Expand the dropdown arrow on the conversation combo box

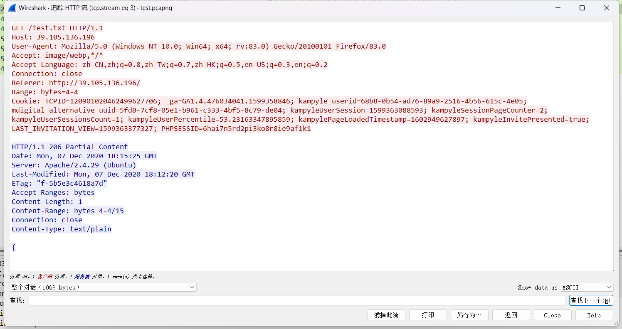(192, 287)
